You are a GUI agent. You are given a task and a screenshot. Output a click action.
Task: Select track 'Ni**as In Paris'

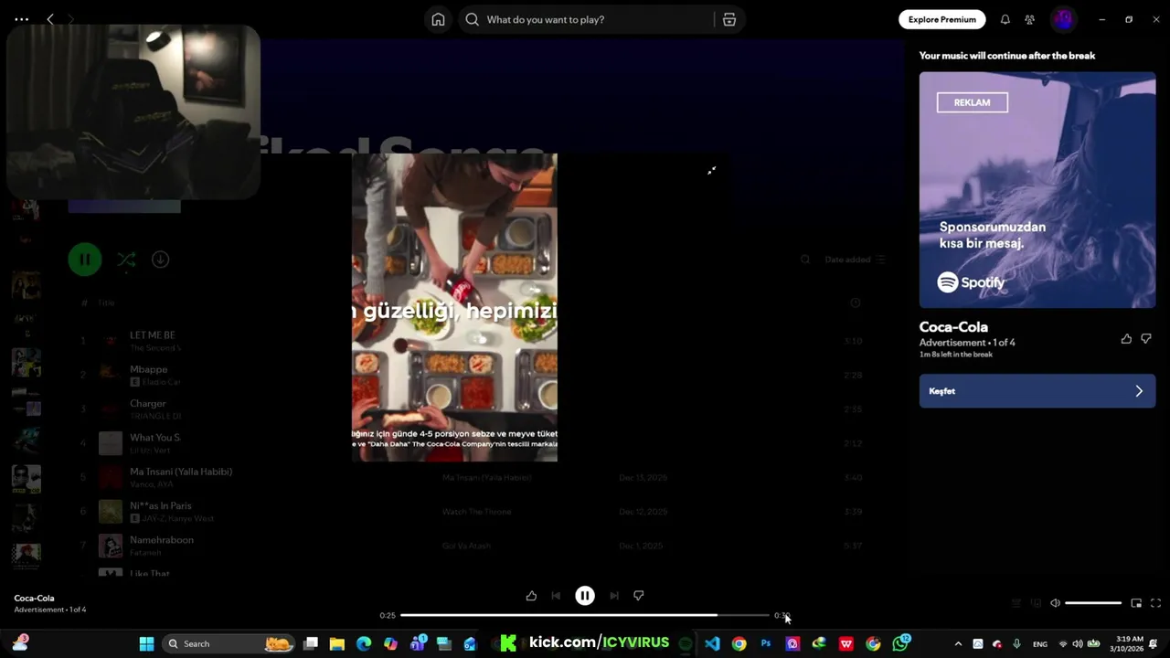click(x=161, y=505)
